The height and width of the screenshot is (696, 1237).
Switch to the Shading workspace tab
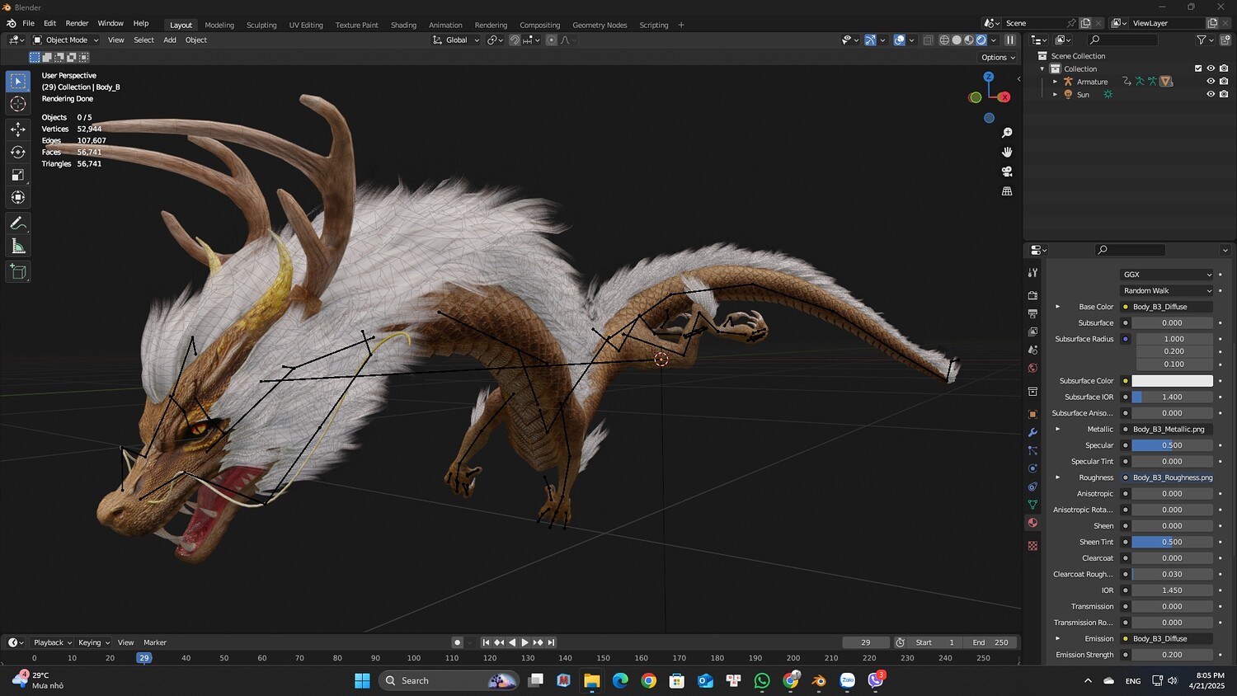coord(403,25)
